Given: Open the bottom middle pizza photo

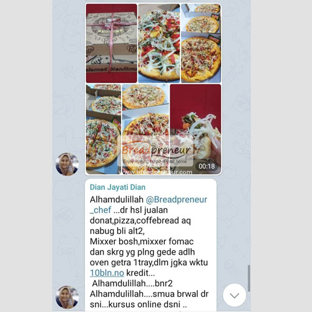Looking at the screenshot, I should (145, 129).
